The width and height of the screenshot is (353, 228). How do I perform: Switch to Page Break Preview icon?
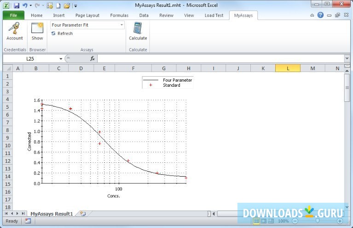pyautogui.click(x=271, y=221)
